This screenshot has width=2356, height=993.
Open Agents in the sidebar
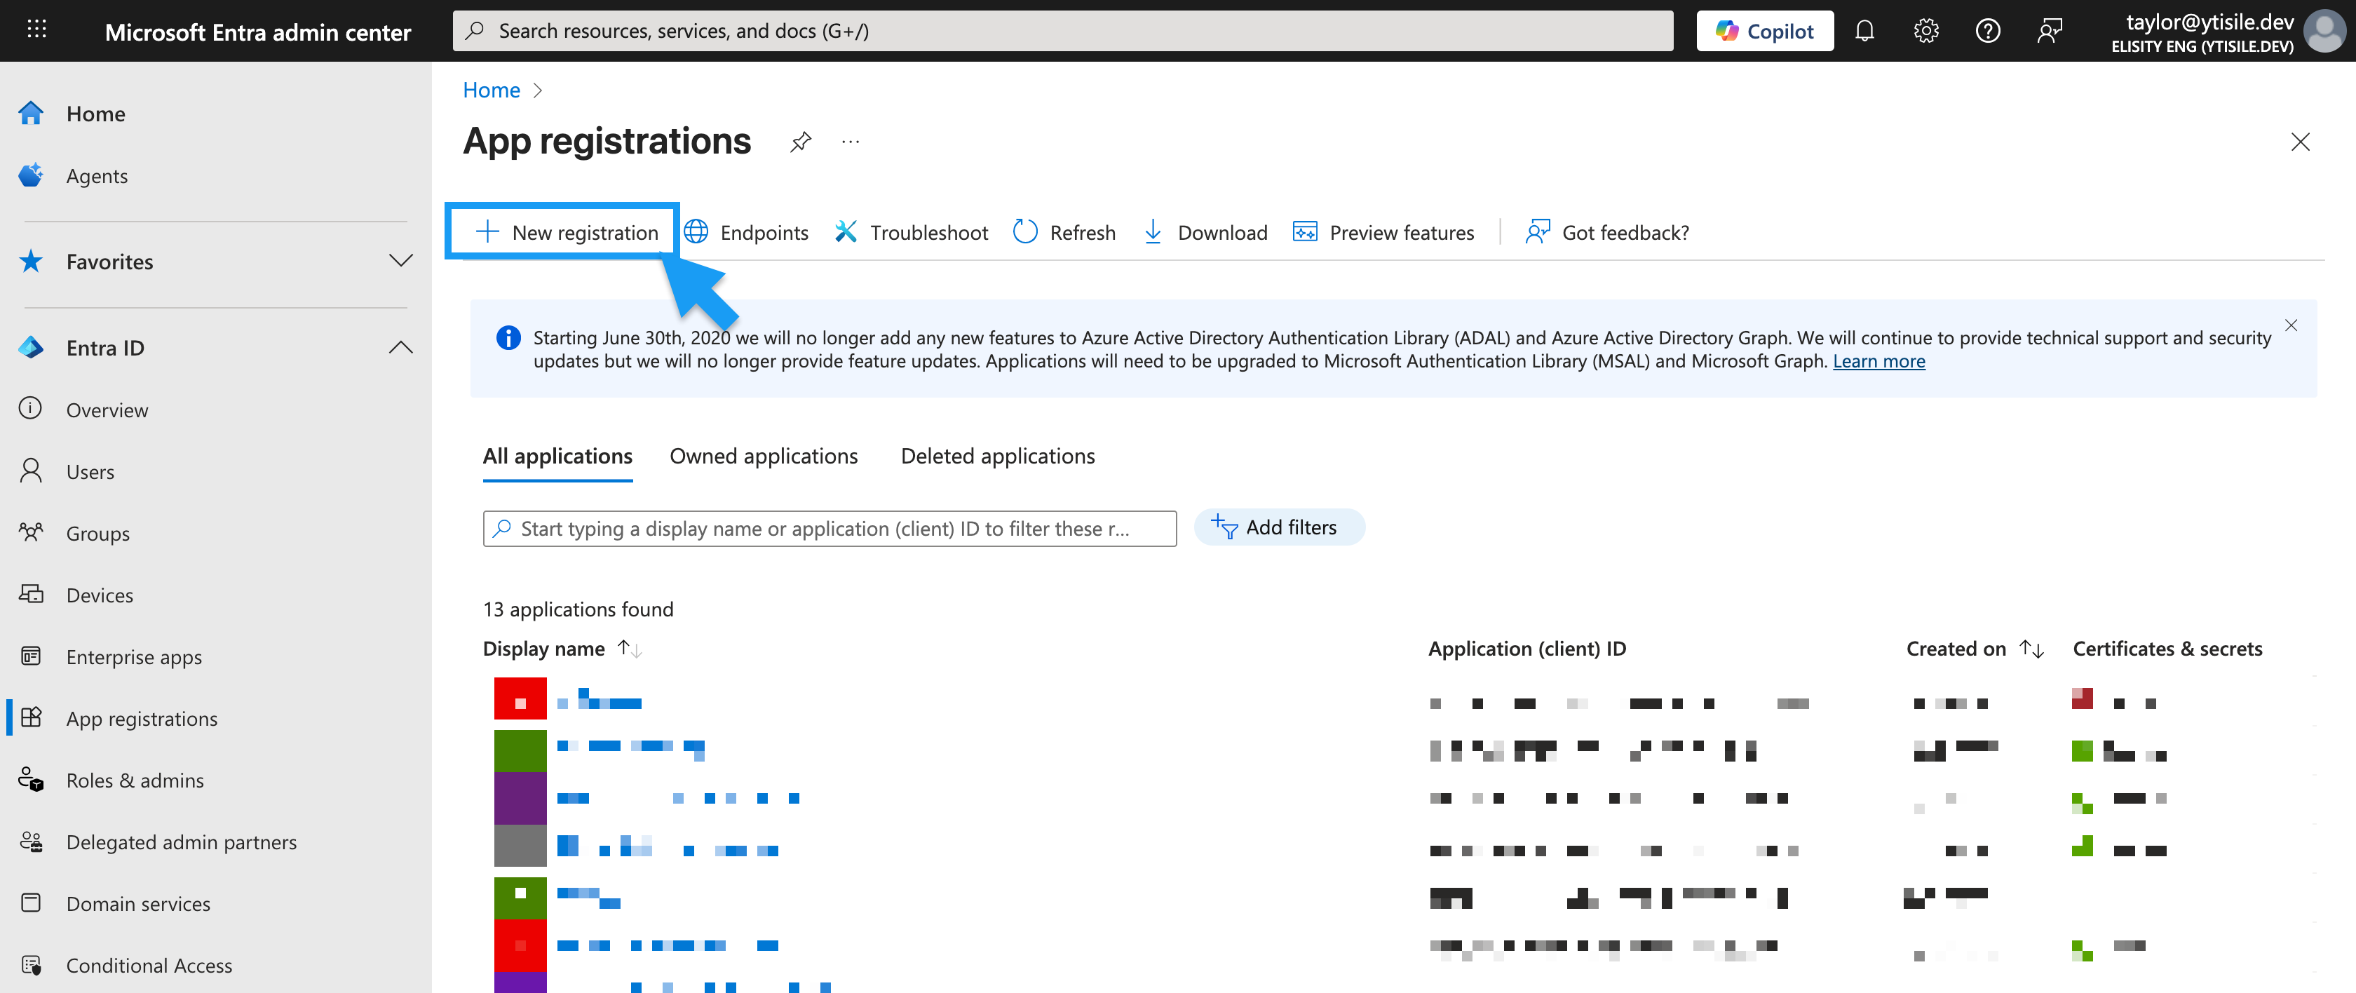coord(96,175)
